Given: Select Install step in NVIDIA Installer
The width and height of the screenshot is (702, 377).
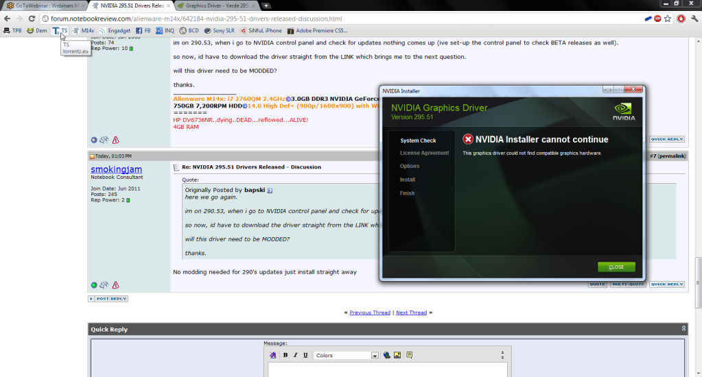Looking at the screenshot, I should 408,180.
